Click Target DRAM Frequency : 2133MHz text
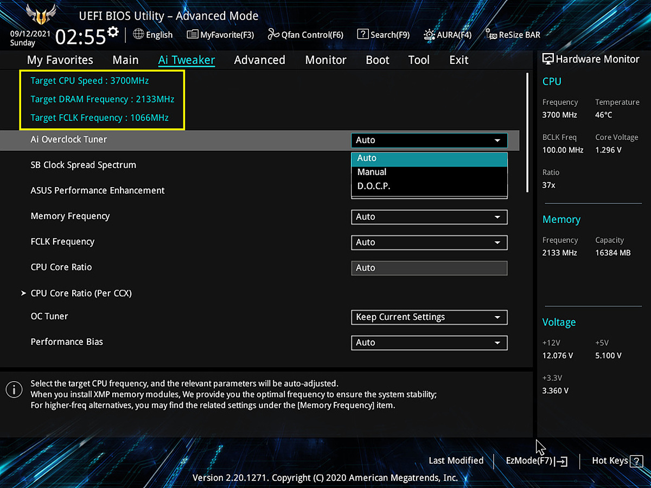The width and height of the screenshot is (651, 488). tap(103, 99)
